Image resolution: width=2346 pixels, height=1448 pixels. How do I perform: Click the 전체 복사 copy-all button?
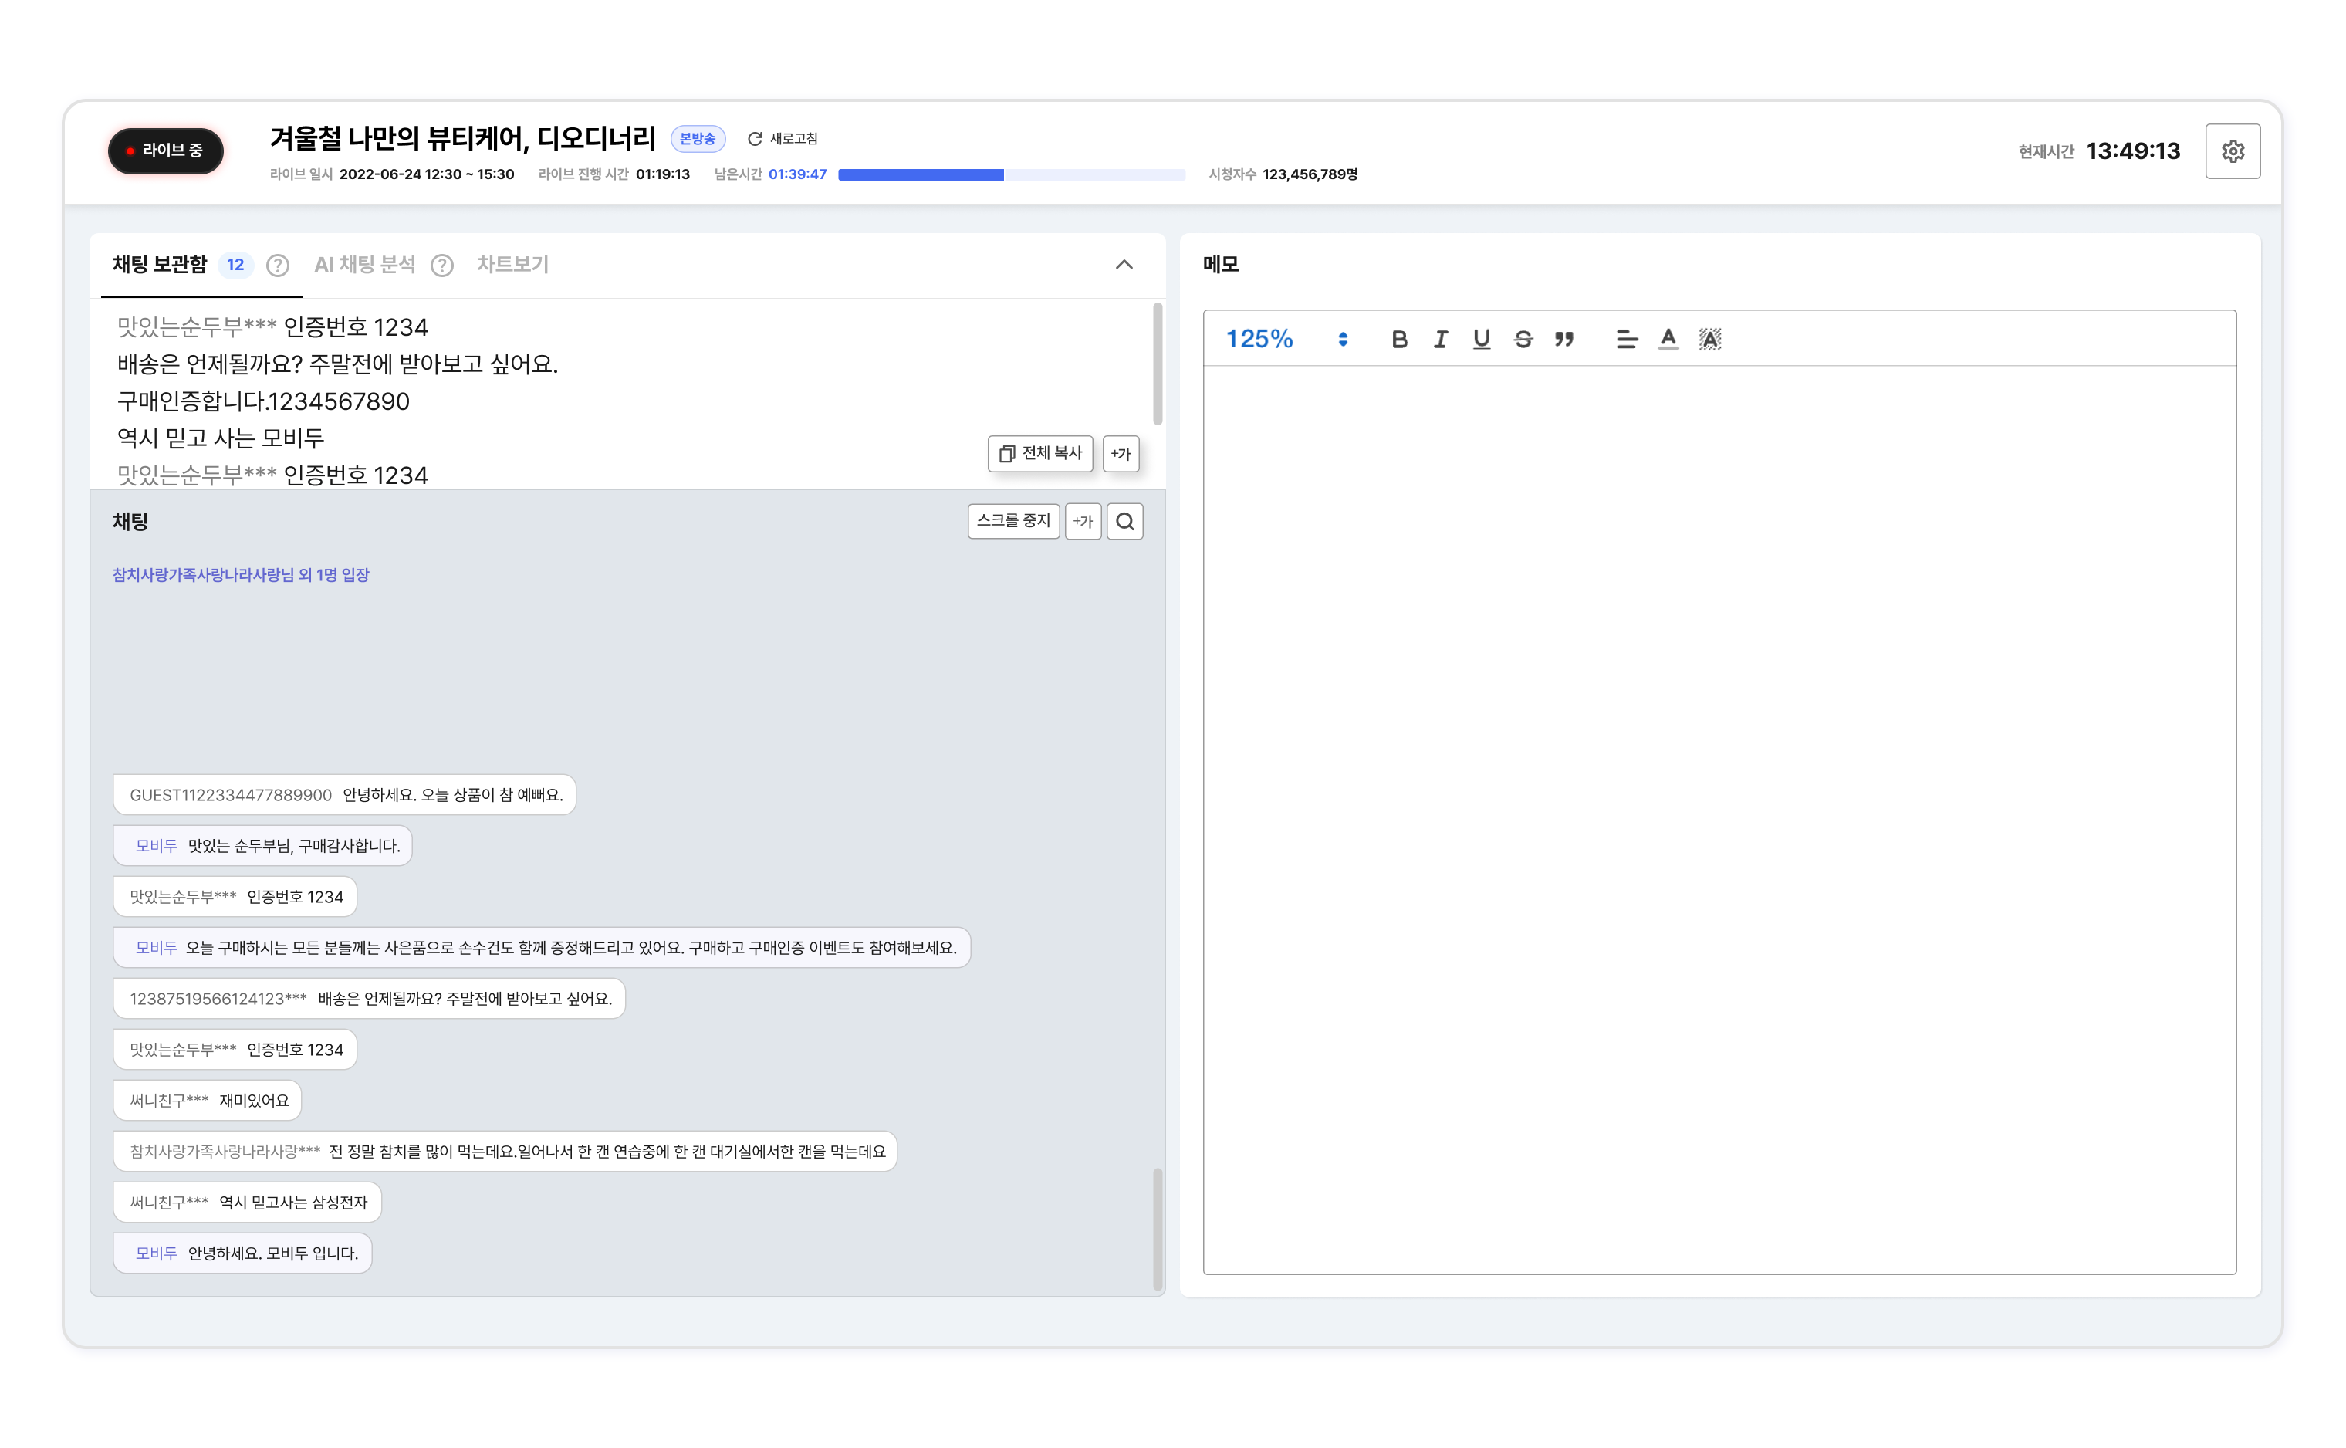pyautogui.click(x=1040, y=454)
